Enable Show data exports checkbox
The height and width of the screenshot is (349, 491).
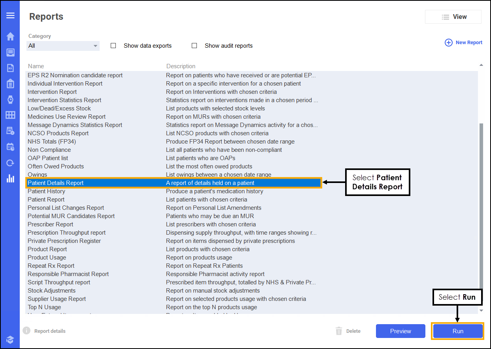pos(113,46)
